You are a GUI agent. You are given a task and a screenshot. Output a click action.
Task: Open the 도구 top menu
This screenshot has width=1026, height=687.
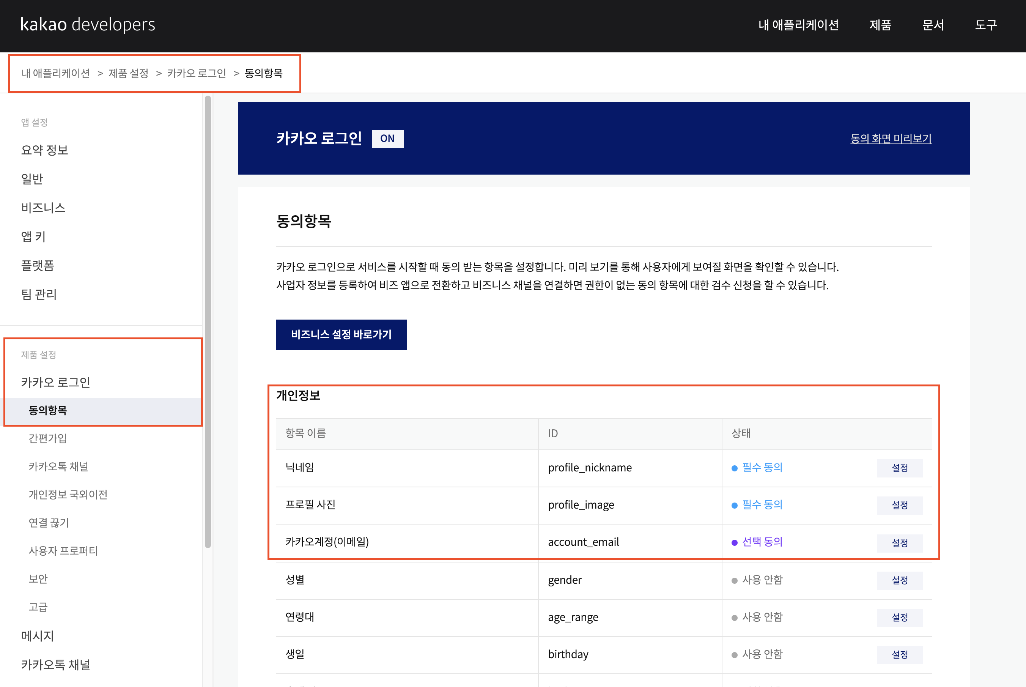point(985,25)
